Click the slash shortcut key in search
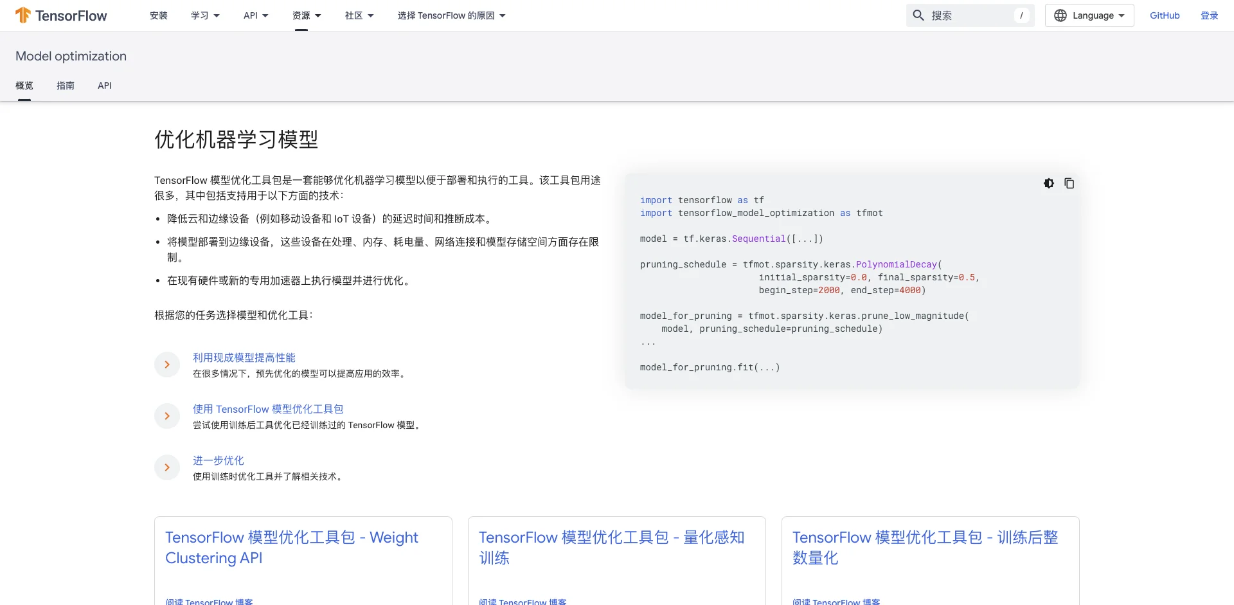The width and height of the screenshot is (1234, 605). tap(1021, 15)
